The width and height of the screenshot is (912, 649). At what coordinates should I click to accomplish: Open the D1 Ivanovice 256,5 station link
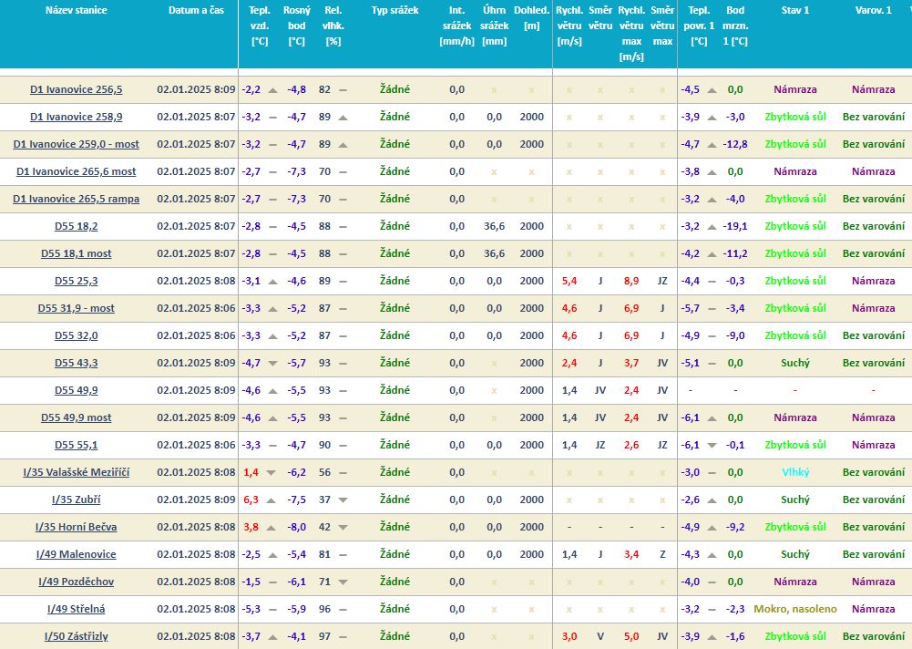coord(76,89)
